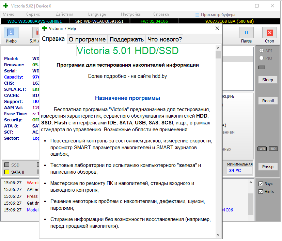Click the CHS: label

[9, 83]
